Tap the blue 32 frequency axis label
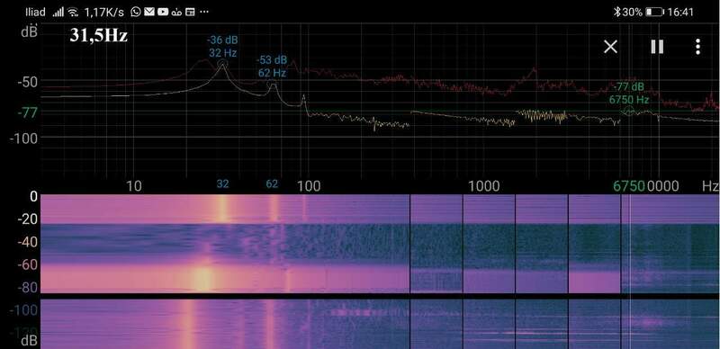 [222, 184]
